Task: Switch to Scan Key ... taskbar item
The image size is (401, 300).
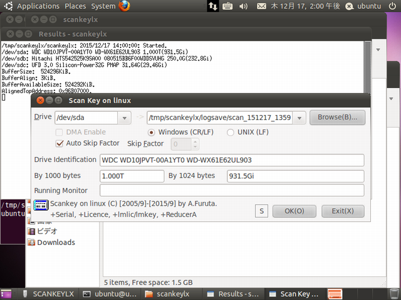Action: click(x=295, y=294)
